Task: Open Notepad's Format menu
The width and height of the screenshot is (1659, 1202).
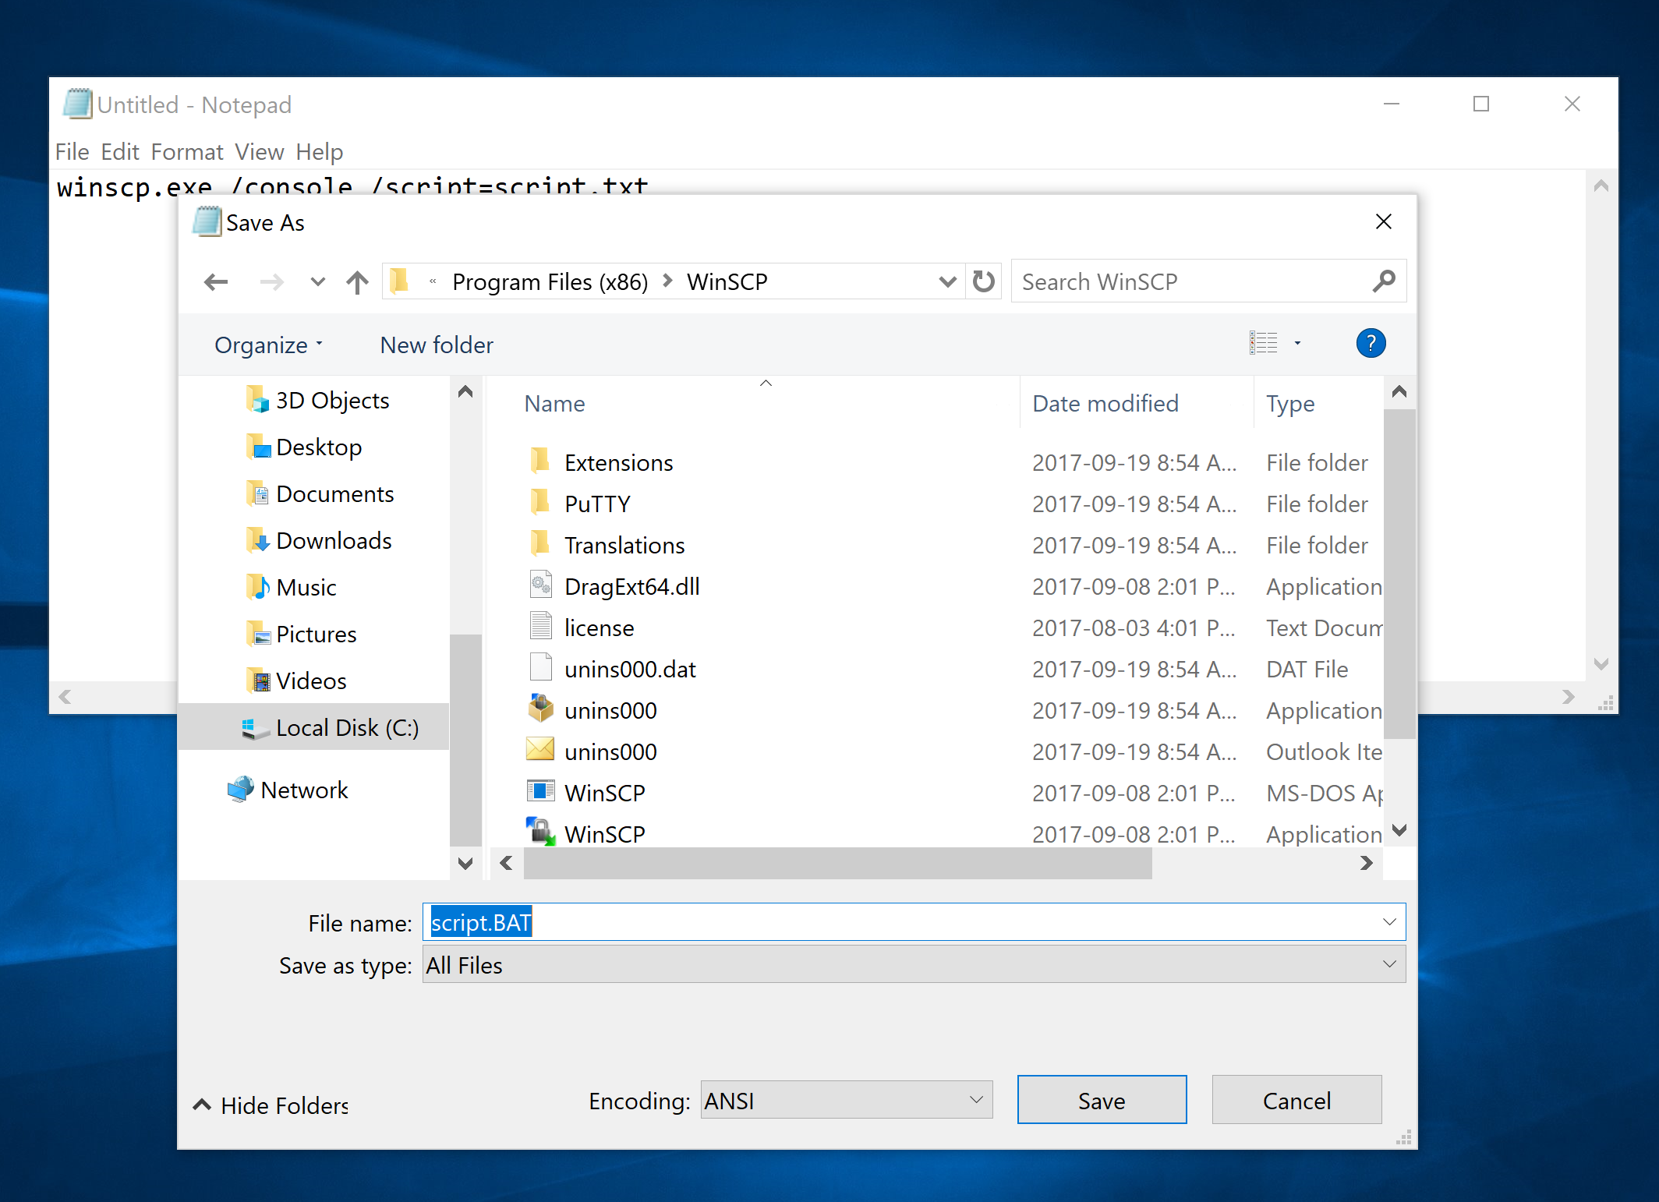Action: (x=187, y=151)
